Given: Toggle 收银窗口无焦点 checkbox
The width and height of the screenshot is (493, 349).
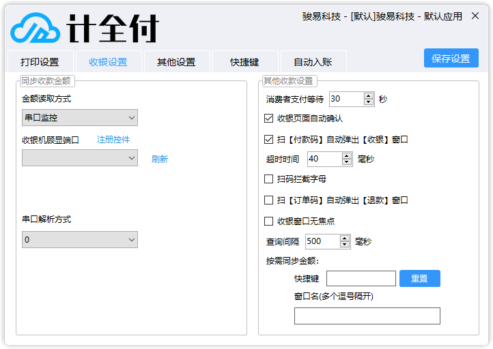Looking at the screenshot, I should 268,222.
